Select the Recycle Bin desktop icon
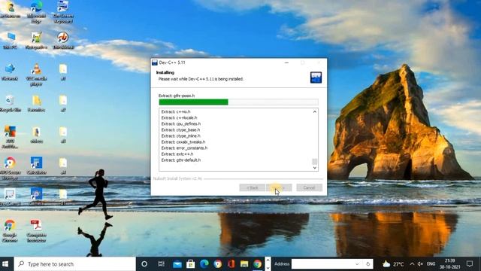 (x=10, y=104)
